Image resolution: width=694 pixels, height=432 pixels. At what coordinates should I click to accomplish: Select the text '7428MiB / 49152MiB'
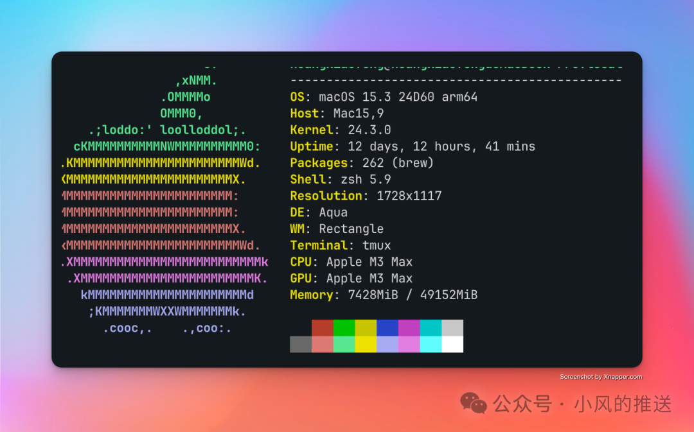pyautogui.click(x=413, y=295)
